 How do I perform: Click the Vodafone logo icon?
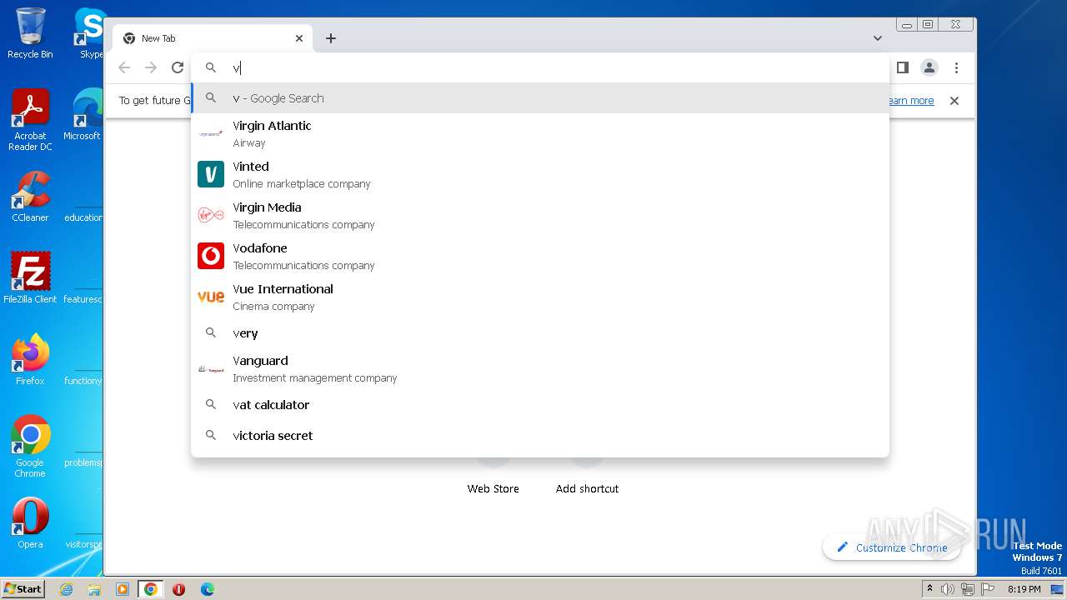pyautogui.click(x=211, y=256)
